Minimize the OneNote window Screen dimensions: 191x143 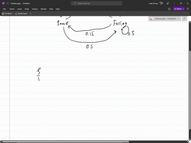(x=174, y=4)
